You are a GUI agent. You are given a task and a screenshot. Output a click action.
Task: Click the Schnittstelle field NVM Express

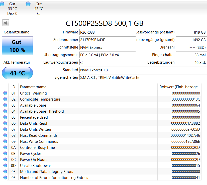pyautogui.click(x=108, y=48)
